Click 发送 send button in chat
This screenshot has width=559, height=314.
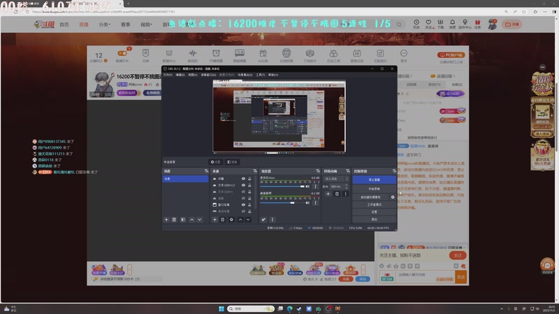coord(461,277)
